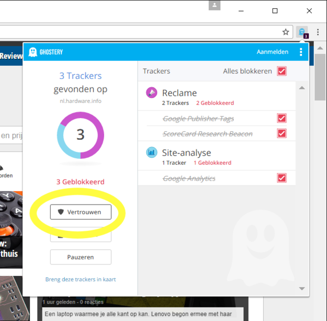This screenshot has width=327, height=321.
Task: Toggle the Alles blokkeren checkbox
Action: [x=282, y=71]
